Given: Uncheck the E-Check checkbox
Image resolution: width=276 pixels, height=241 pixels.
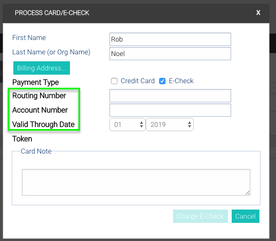Looking at the screenshot, I should click(x=162, y=81).
